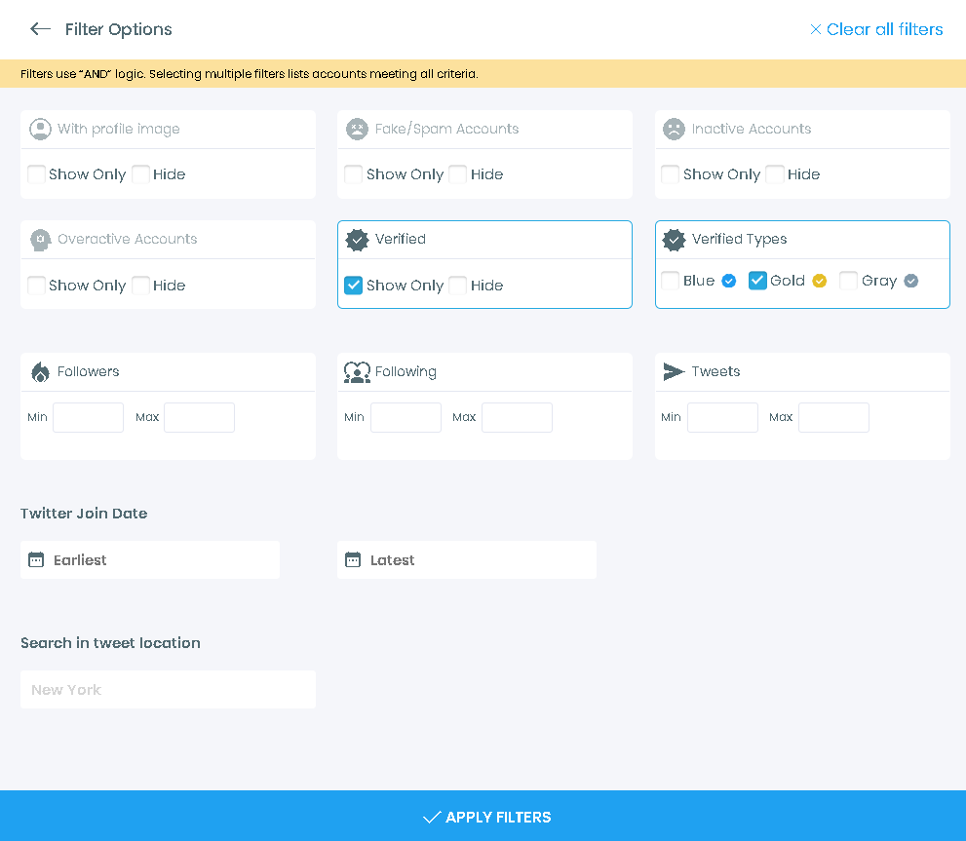The image size is (966, 841).
Task: Enable the Blue verified type checkbox
Action: 670,281
